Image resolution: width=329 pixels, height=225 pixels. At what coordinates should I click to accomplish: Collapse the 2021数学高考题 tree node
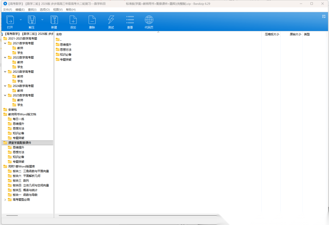(5, 43)
